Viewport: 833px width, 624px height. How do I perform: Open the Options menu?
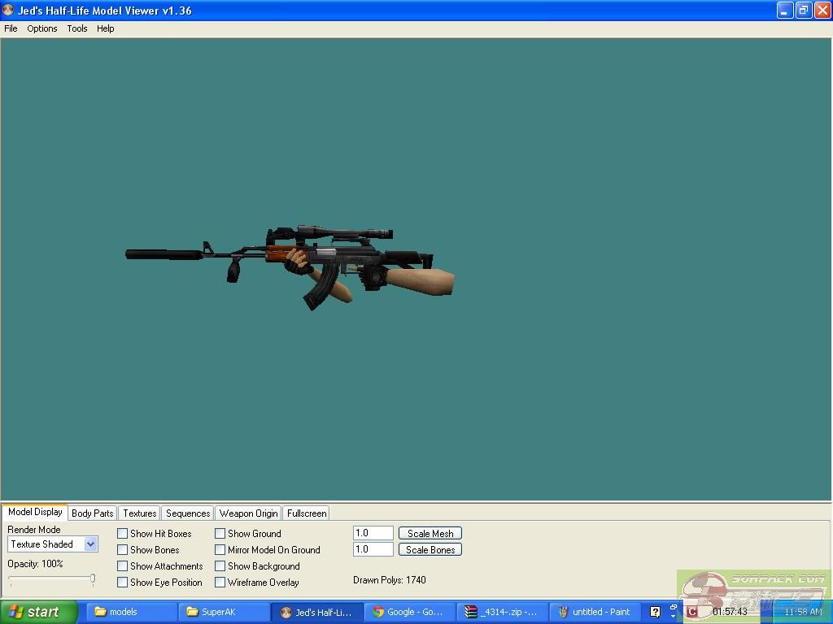[42, 28]
